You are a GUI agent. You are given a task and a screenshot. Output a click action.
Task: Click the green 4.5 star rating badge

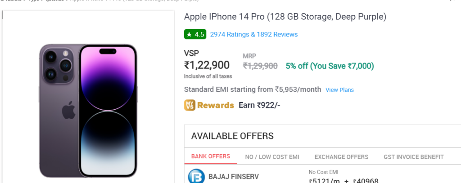pos(195,34)
